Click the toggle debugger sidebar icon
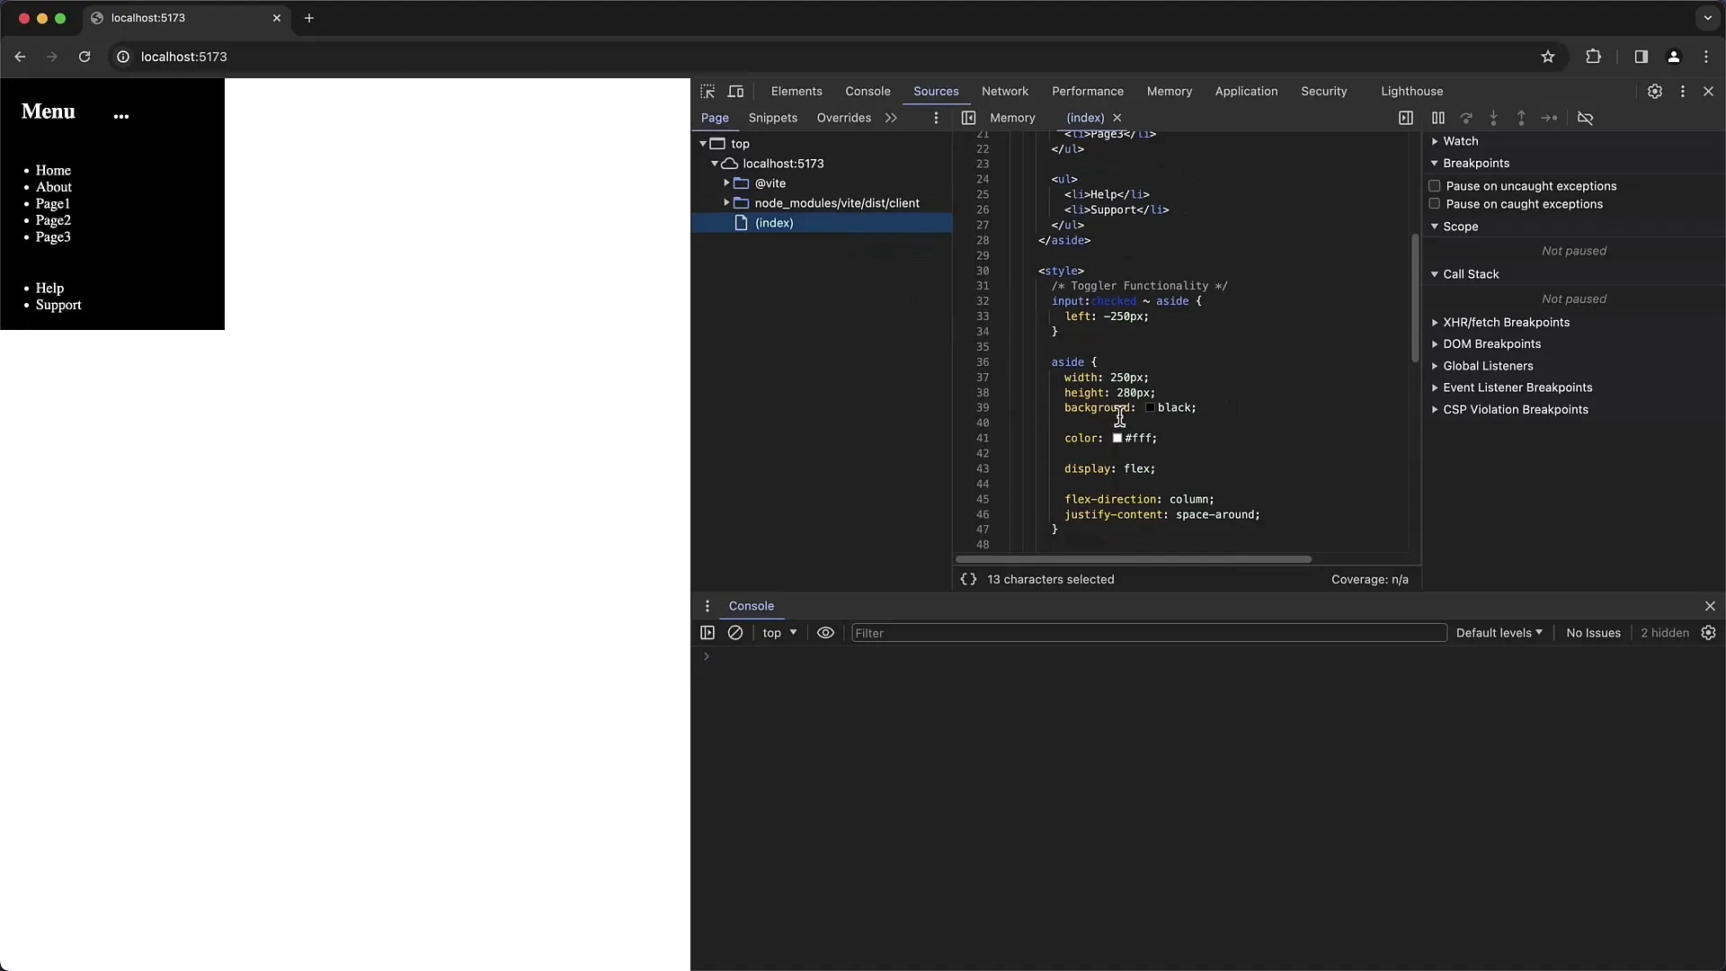Image resolution: width=1726 pixels, height=971 pixels. coord(1406,118)
